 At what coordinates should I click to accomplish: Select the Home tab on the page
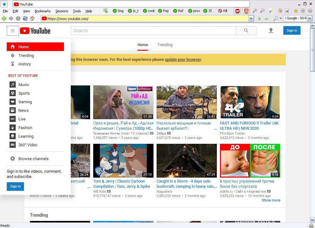point(143,45)
